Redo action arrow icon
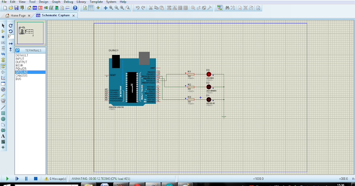The width and height of the screenshot is (355, 186). coord(143,8)
